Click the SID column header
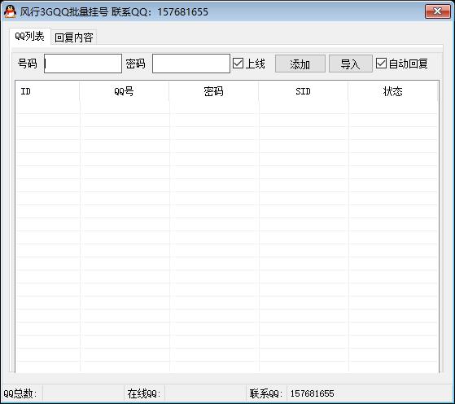The width and height of the screenshot is (455, 404). click(304, 91)
